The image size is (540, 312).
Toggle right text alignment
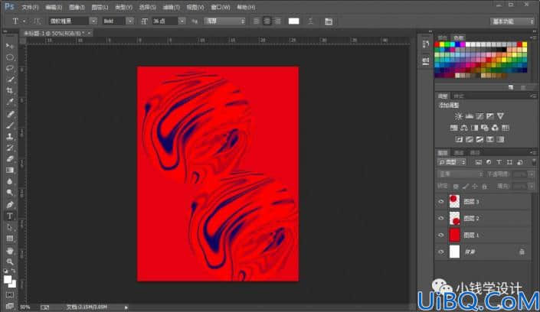pos(277,21)
